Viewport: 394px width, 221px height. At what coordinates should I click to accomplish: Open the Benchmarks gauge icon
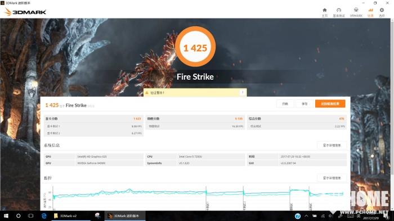coord(339,12)
